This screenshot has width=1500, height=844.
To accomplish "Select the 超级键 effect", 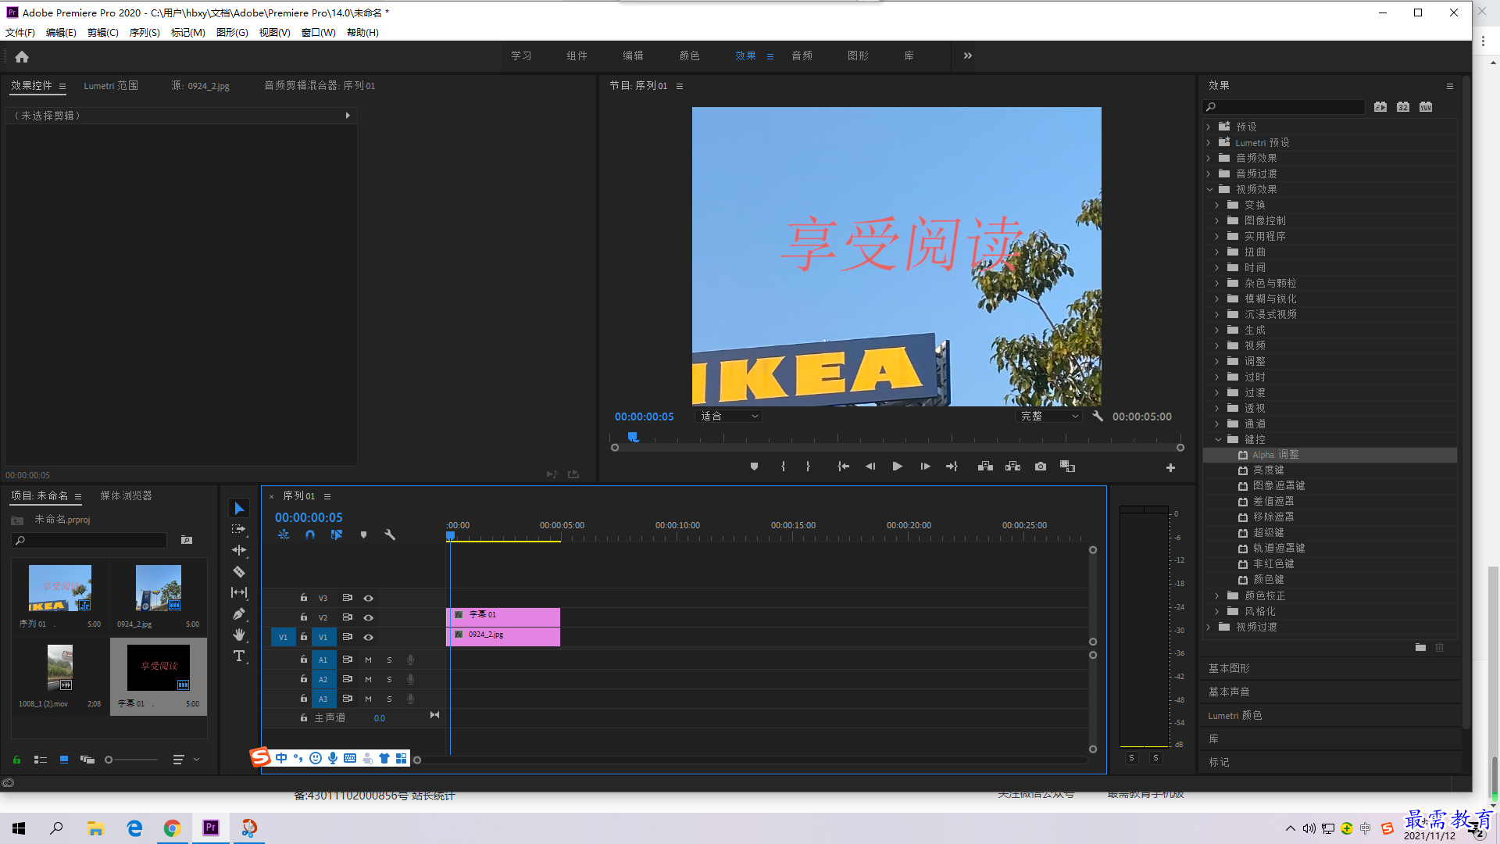I will tap(1268, 532).
